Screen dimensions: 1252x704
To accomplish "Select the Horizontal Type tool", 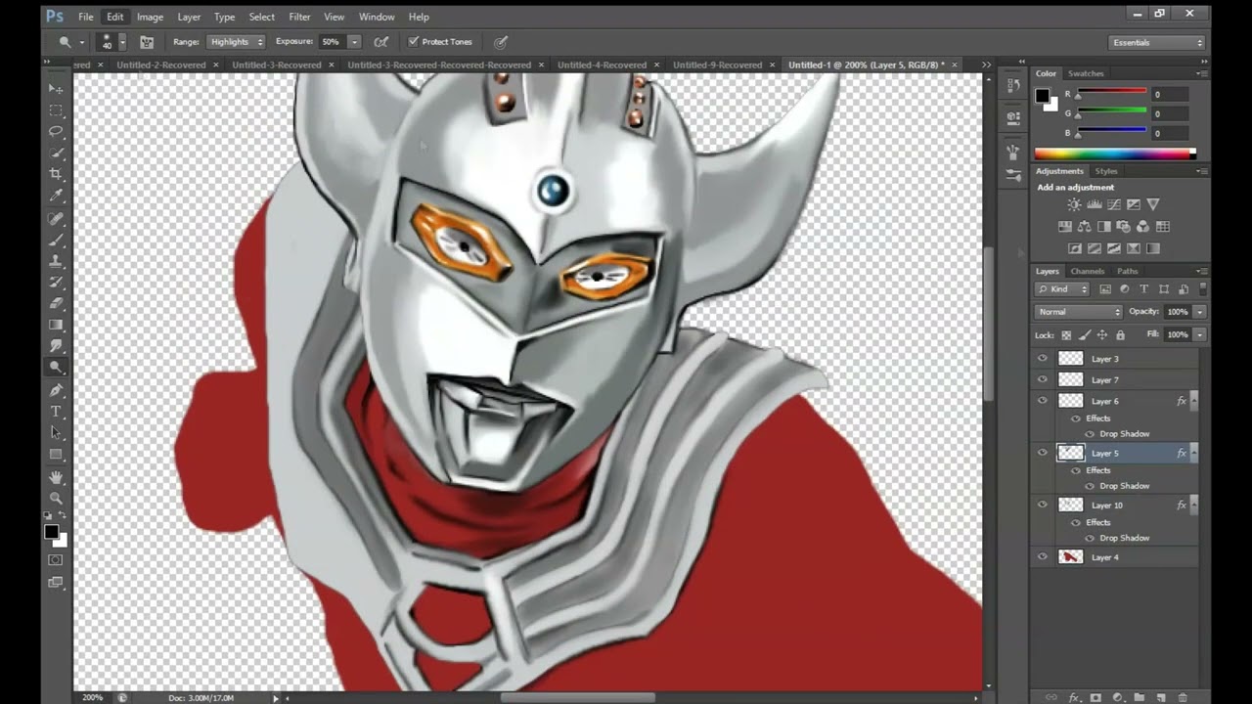I will (56, 411).
